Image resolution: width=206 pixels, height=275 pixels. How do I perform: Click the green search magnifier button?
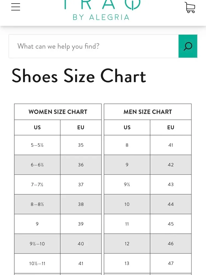pyautogui.click(x=188, y=46)
